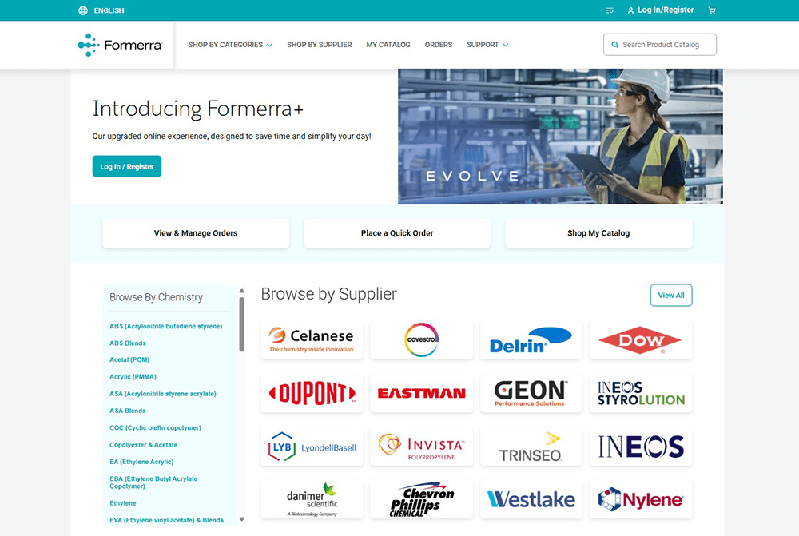Open the INEOS Styrolution supplier logo
This screenshot has height=536, width=799.
pos(641,393)
